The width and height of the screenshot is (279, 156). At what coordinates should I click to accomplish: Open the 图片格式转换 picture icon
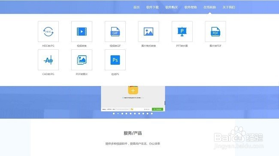[149, 31]
